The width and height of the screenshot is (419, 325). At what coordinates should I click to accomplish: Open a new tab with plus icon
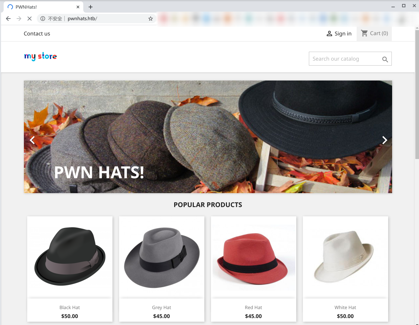tap(91, 7)
